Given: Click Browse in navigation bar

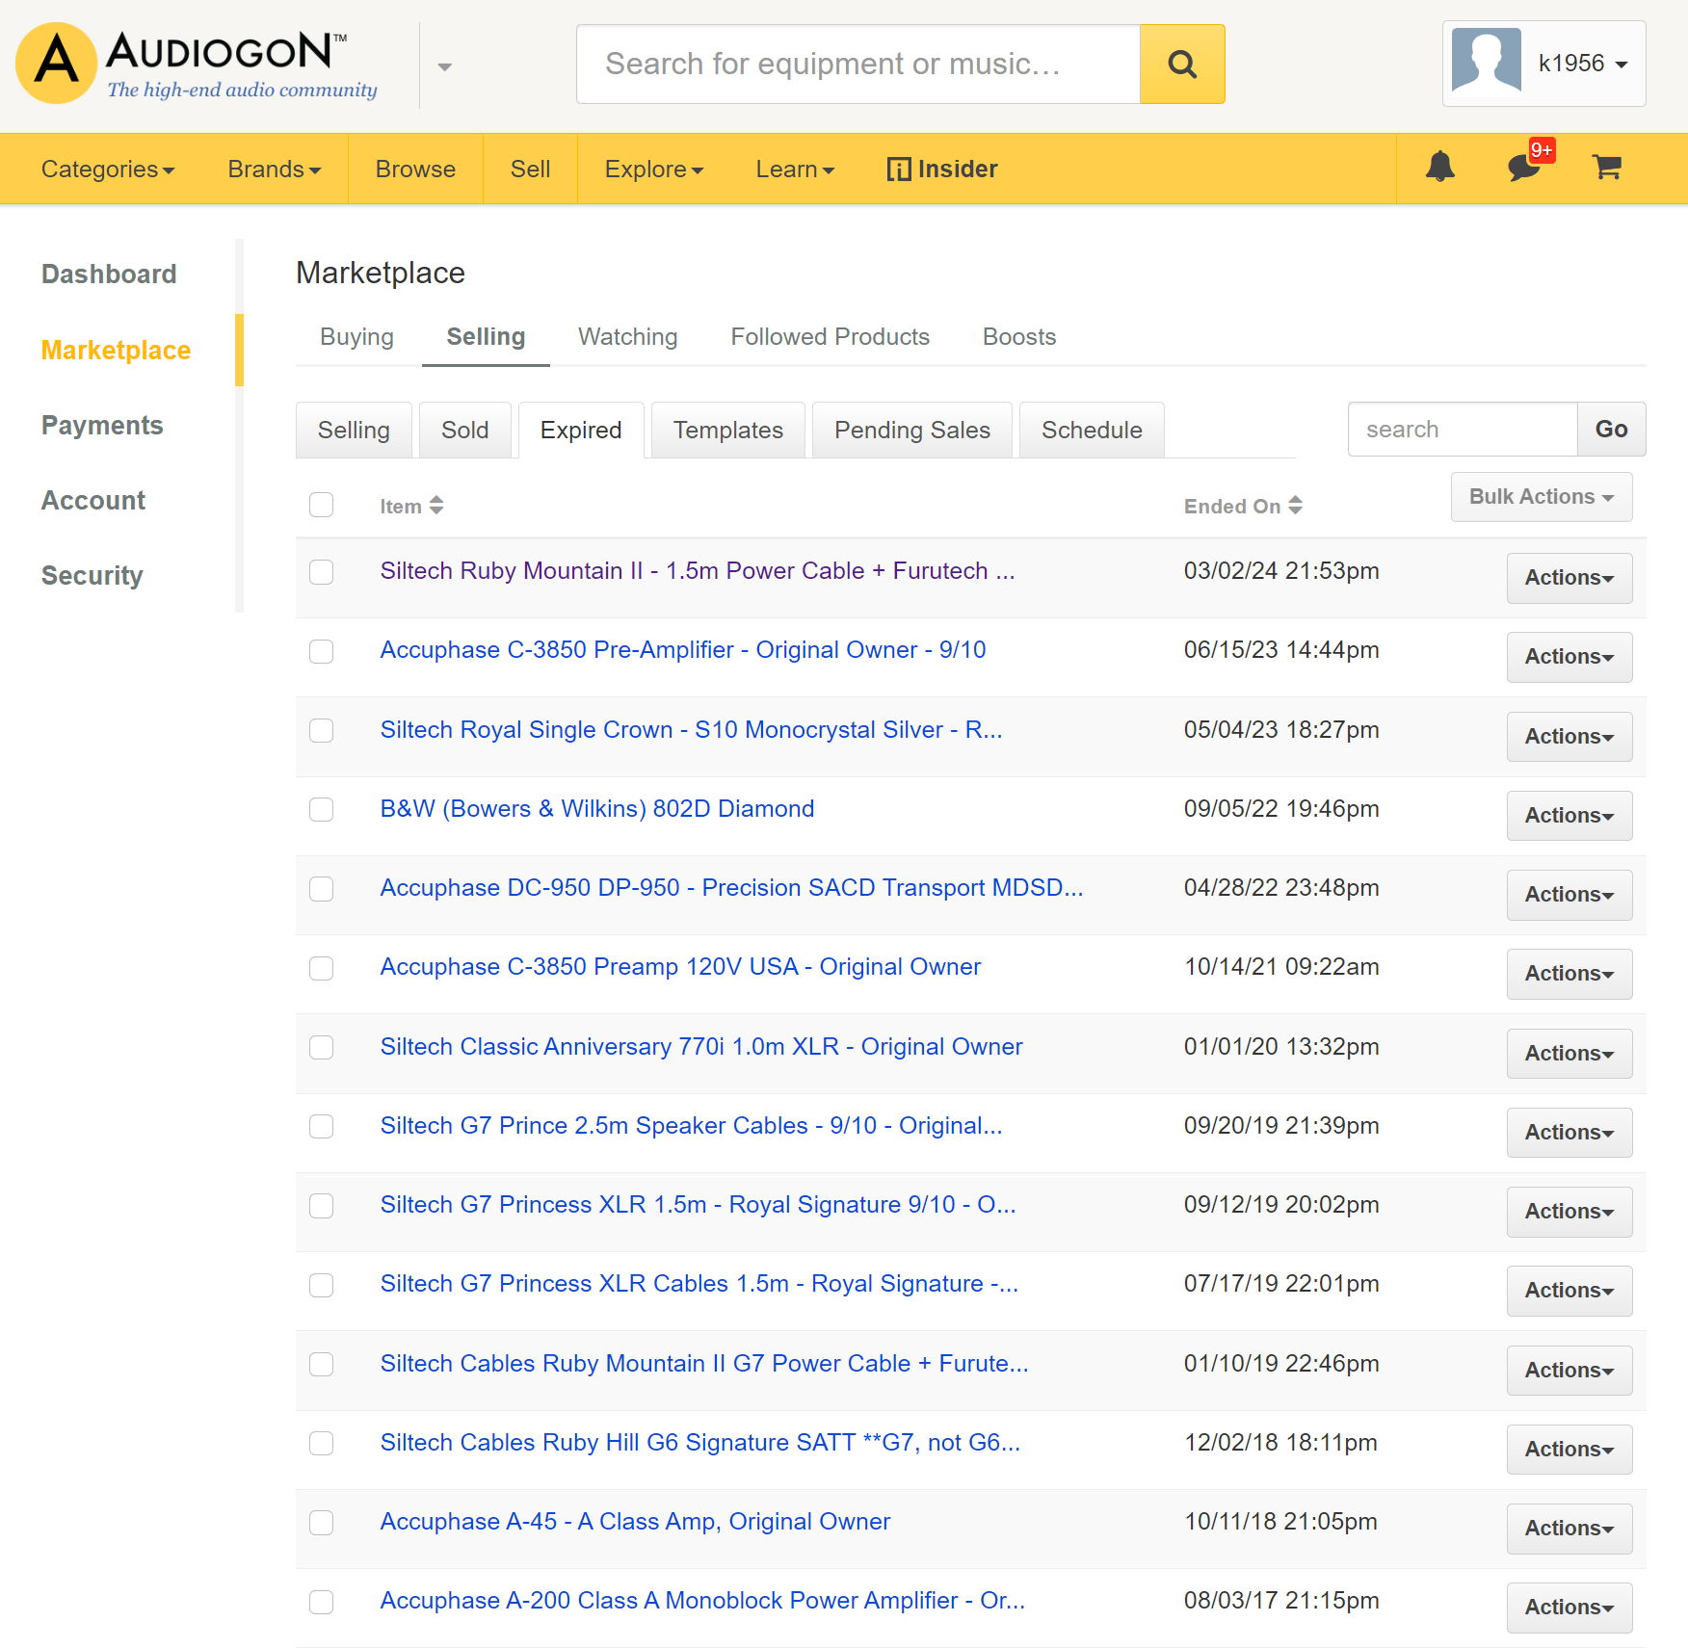Looking at the screenshot, I should (415, 169).
